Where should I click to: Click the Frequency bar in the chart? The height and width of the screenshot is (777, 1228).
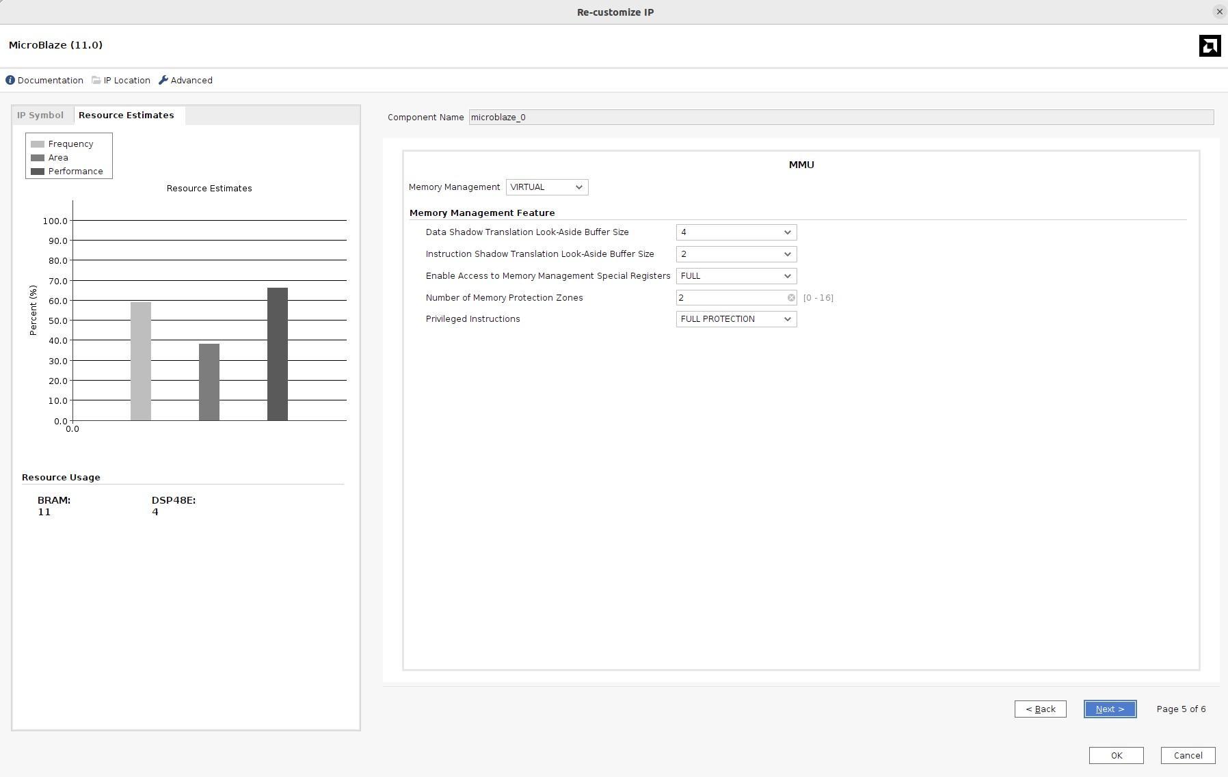[141, 362]
